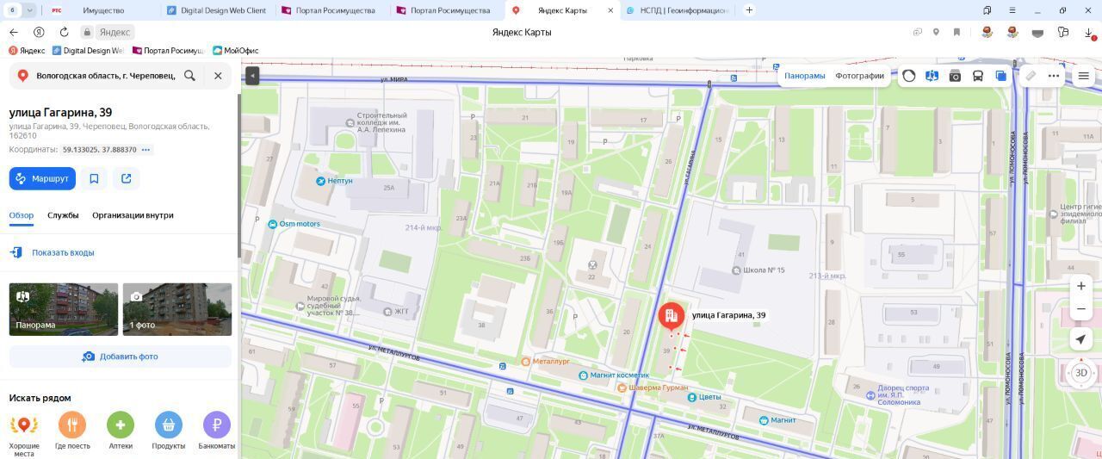Open a new browser tab

tap(749, 10)
